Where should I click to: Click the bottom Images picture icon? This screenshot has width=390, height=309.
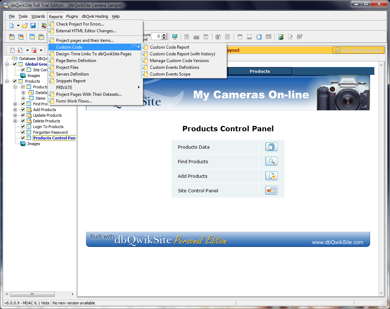[x=23, y=144]
